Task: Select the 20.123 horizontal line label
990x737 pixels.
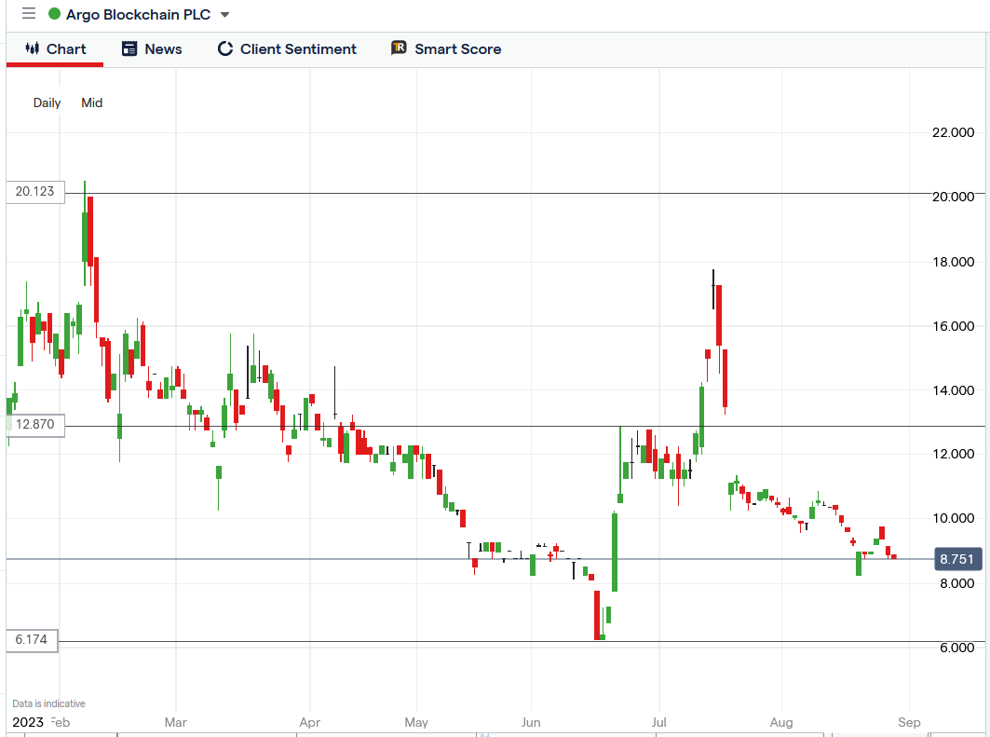Action: pos(35,192)
